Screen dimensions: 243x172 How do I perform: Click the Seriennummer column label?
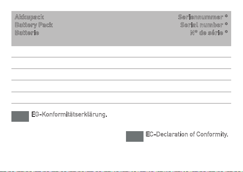point(201,17)
